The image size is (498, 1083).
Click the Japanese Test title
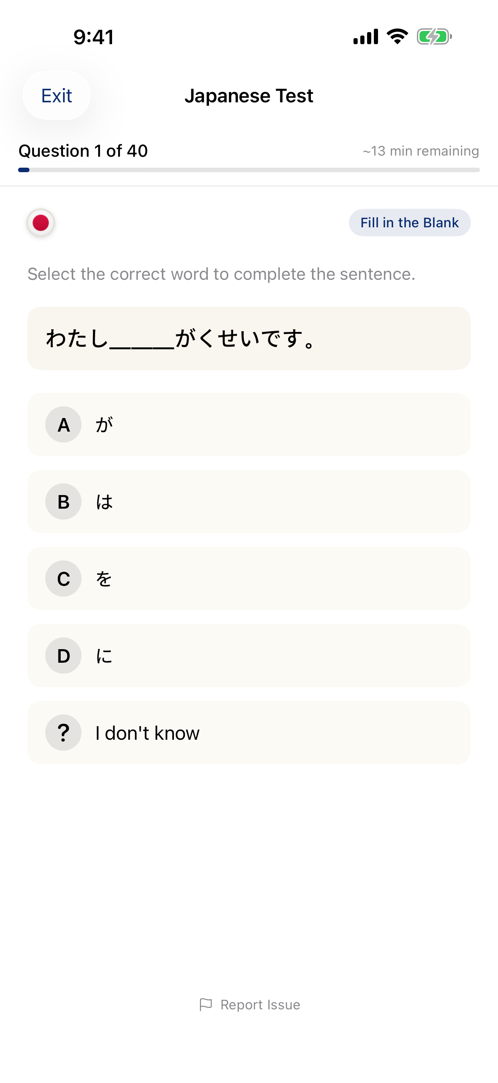point(249,96)
